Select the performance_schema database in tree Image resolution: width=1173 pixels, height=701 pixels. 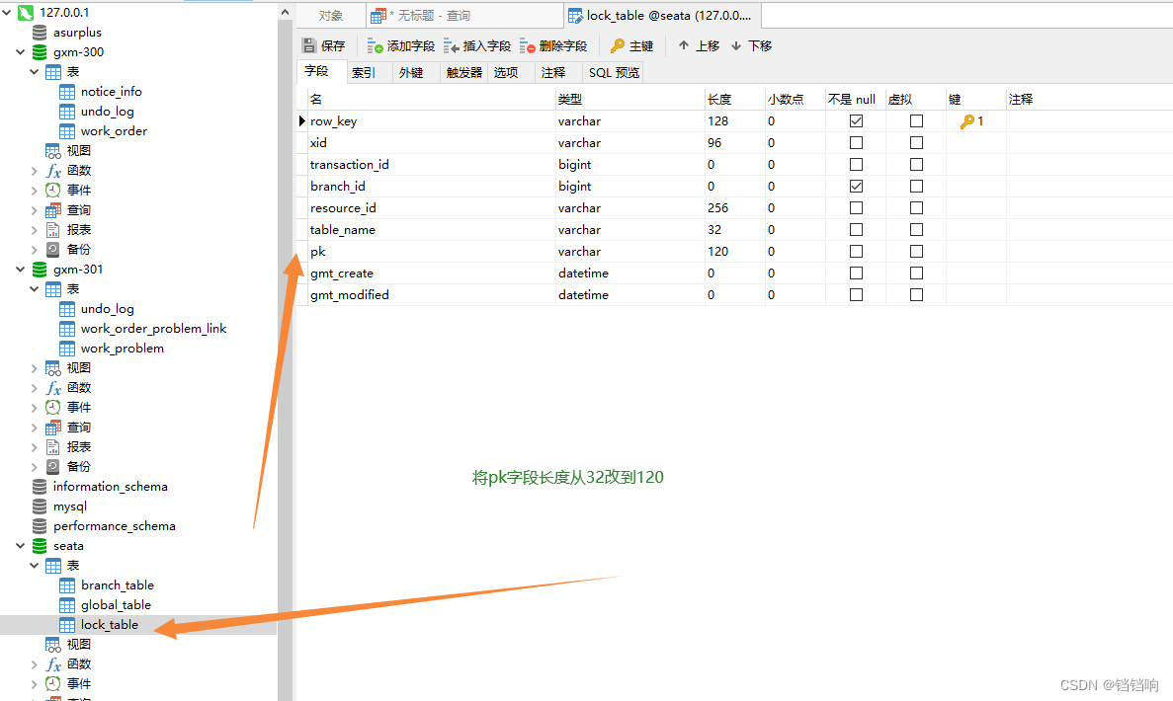tap(115, 526)
